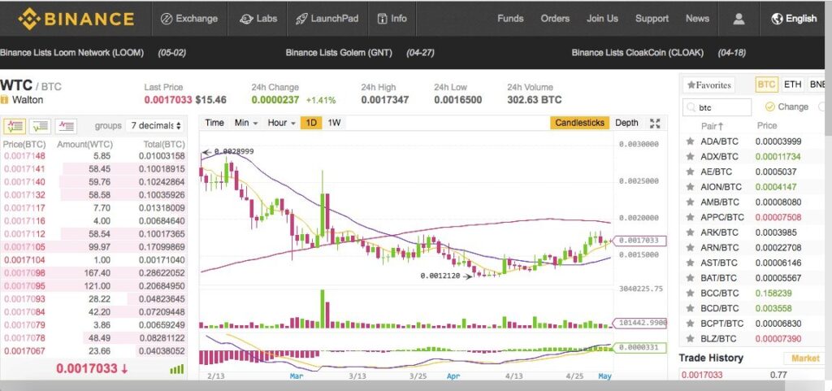832x391 pixels.
Task: Favorite the ARK/BTC pair star
Action: tap(690, 232)
